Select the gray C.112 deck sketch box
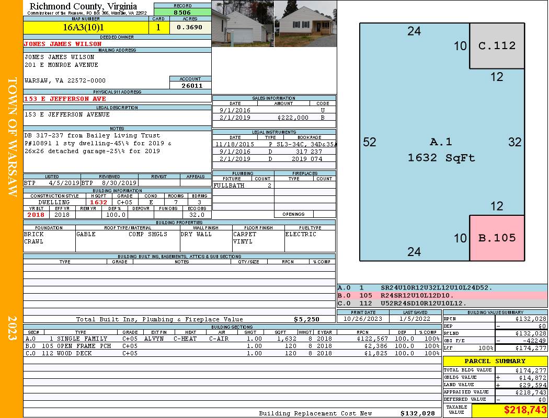The image size is (549, 418). point(497,46)
